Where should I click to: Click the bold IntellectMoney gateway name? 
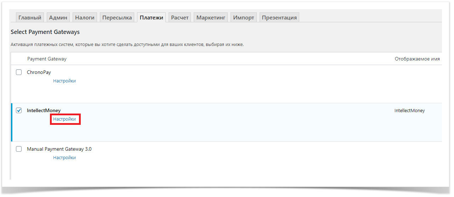point(44,111)
